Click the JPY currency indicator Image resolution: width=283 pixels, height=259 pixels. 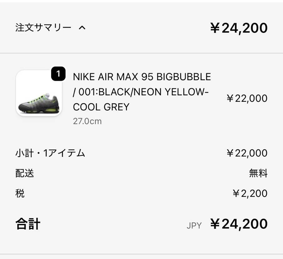194,225
